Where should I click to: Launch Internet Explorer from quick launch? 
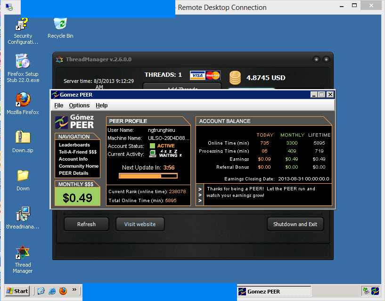52,291
